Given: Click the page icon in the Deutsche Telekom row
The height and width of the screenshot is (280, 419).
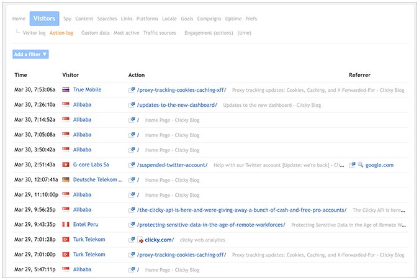Looking at the screenshot, I should click(132, 180).
